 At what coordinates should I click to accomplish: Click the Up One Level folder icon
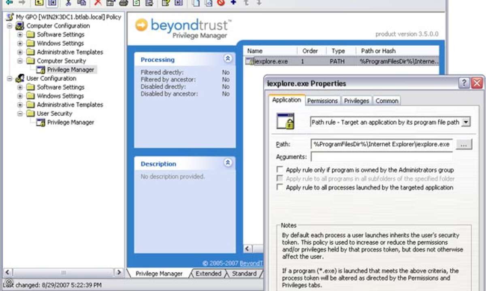(39, 3)
